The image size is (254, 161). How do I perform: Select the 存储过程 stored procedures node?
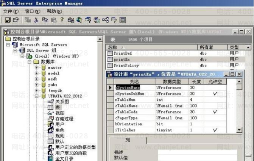click(x=64, y=119)
